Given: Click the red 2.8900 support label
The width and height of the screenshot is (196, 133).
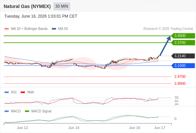Looking at the screenshot, I should pyautogui.click(x=180, y=83).
